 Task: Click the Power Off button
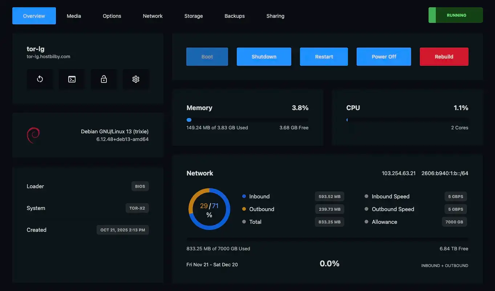click(x=384, y=57)
